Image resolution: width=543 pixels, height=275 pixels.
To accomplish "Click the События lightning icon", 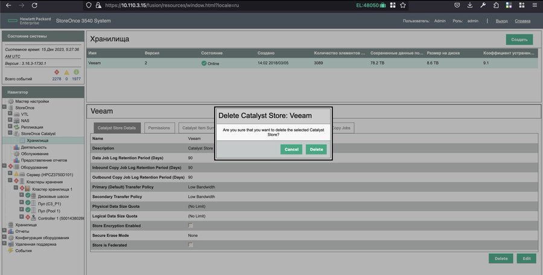I will click(11, 250).
